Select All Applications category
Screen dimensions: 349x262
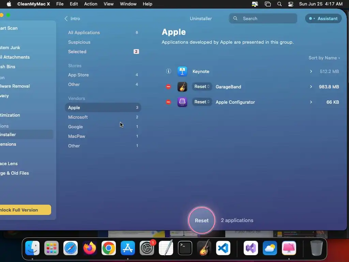tap(103, 32)
